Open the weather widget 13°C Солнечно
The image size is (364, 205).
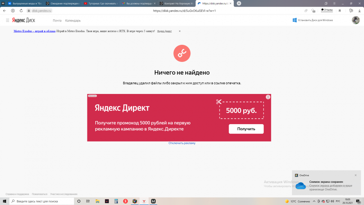(297, 201)
